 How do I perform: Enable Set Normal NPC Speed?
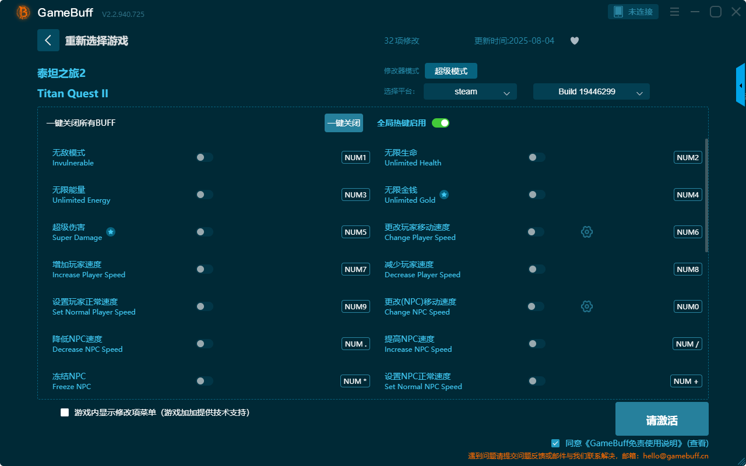tap(537, 381)
